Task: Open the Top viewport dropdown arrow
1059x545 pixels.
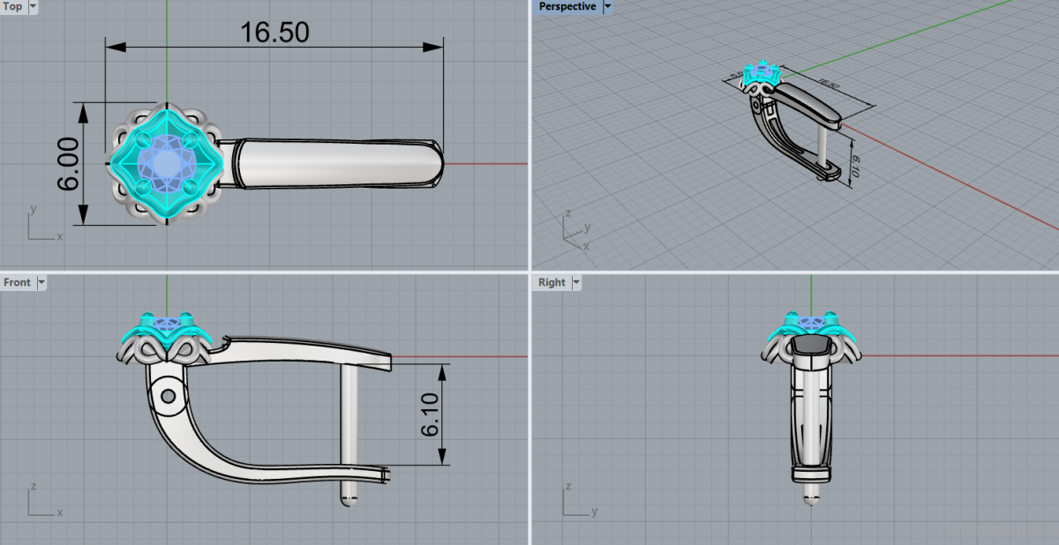Action: (x=34, y=7)
